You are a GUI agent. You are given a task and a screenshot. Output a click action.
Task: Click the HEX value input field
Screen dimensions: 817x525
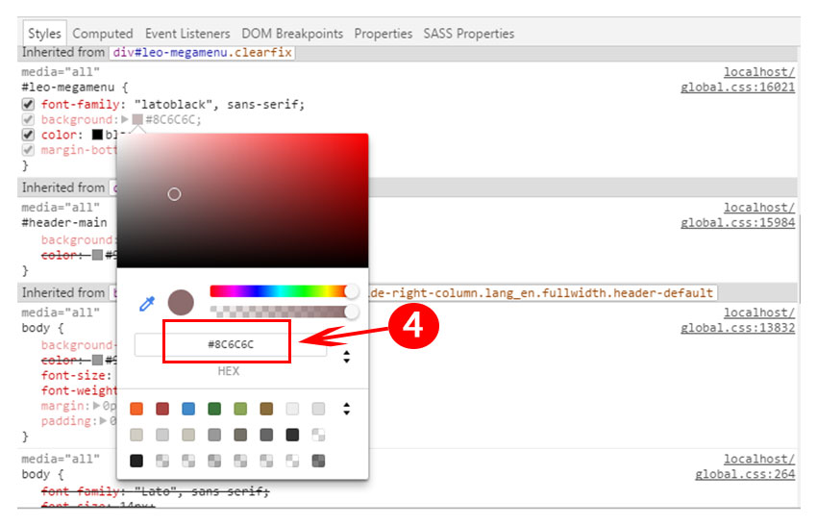(x=229, y=344)
